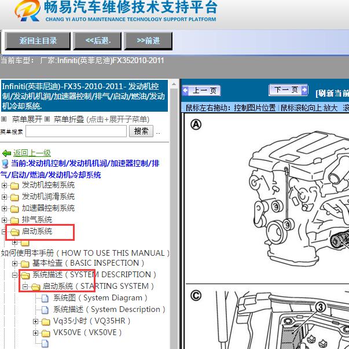Click the >>前进 forward button
The height and width of the screenshot is (349, 349).
coord(148,41)
